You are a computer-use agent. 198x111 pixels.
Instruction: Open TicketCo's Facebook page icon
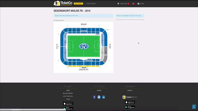click(94, 97)
